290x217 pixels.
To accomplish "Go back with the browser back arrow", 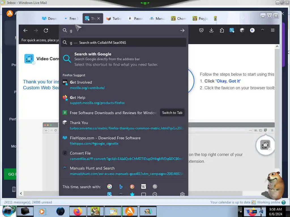I will [x=25, y=31].
